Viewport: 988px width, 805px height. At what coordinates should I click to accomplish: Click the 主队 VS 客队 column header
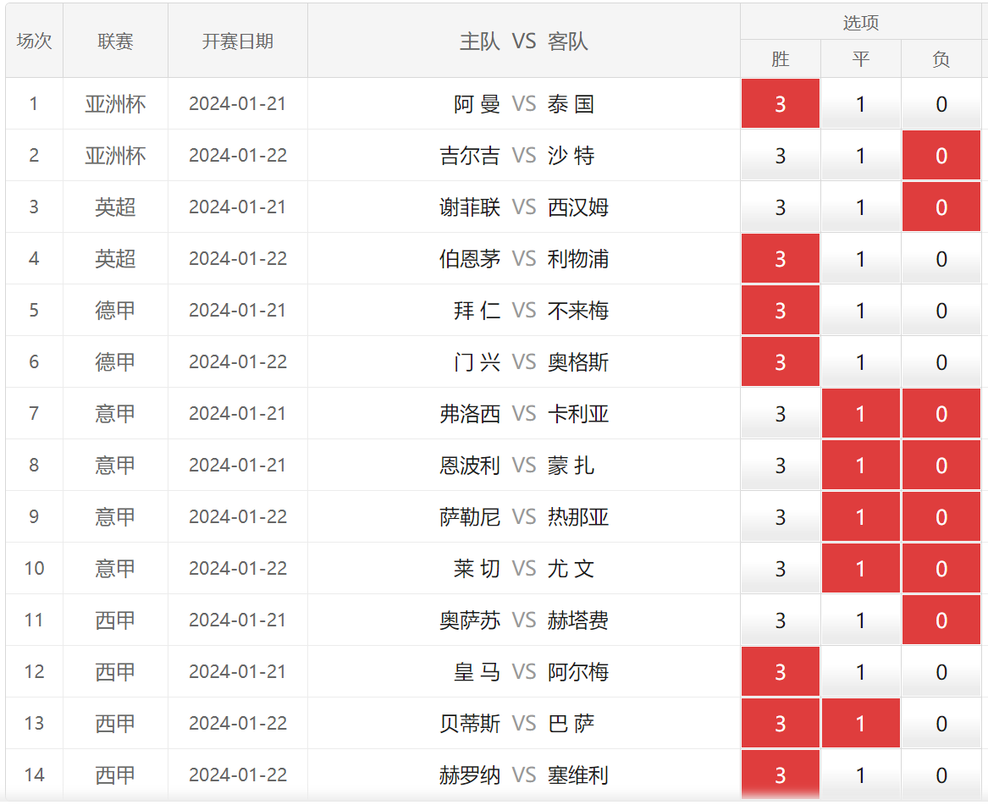[x=523, y=41]
